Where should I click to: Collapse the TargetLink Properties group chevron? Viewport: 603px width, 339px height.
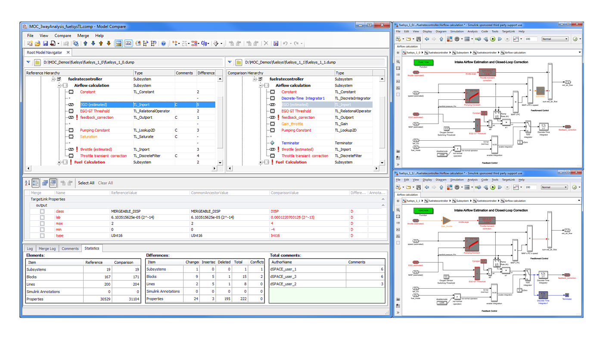(x=383, y=200)
